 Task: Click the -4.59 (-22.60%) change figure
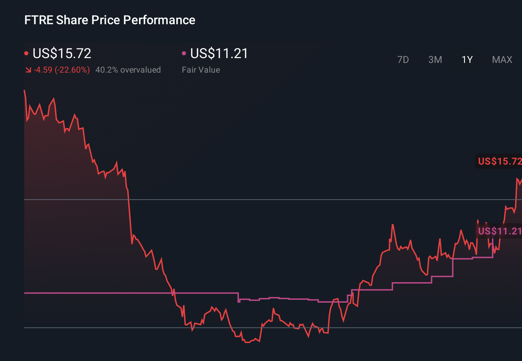pyautogui.click(x=62, y=70)
